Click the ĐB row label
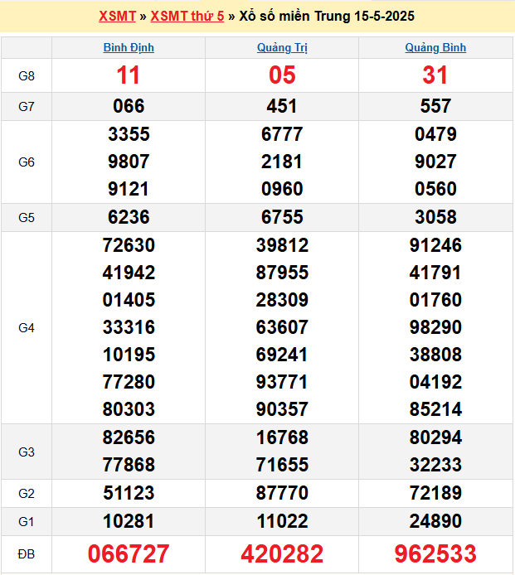515x575 pixels. click(27, 554)
